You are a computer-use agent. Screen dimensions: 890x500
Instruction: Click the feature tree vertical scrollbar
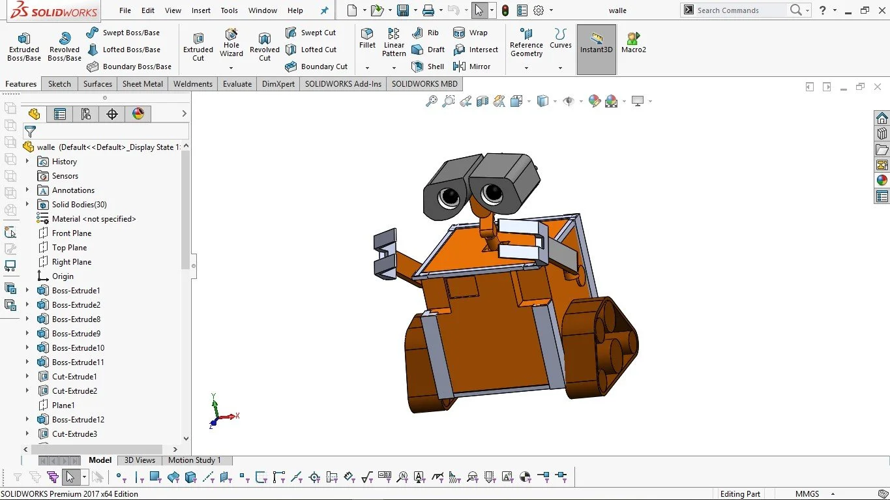(186, 209)
